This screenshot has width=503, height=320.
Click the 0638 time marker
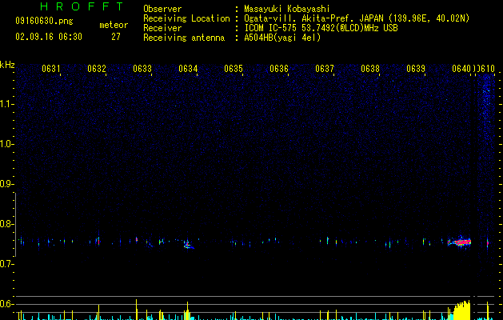(x=370, y=69)
